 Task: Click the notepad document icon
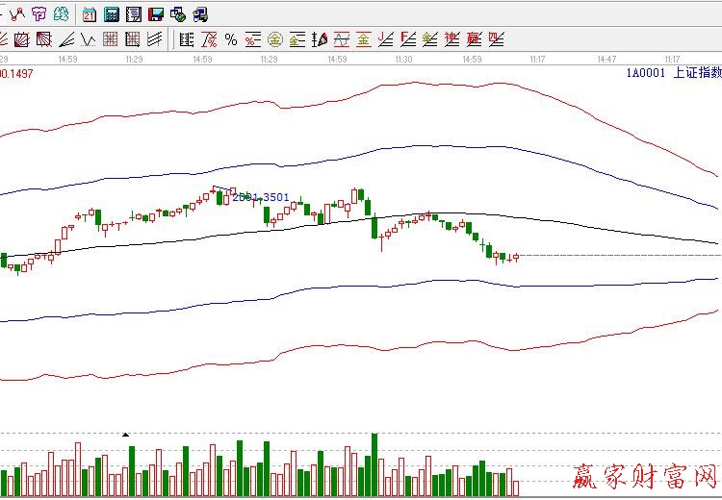(x=134, y=14)
